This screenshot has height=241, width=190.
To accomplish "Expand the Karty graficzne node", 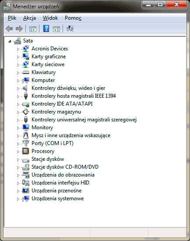I will pyautogui.click(x=18, y=57).
